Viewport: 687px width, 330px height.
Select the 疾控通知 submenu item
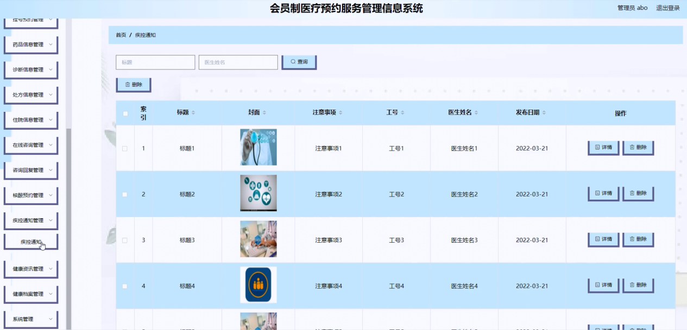[x=31, y=242]
